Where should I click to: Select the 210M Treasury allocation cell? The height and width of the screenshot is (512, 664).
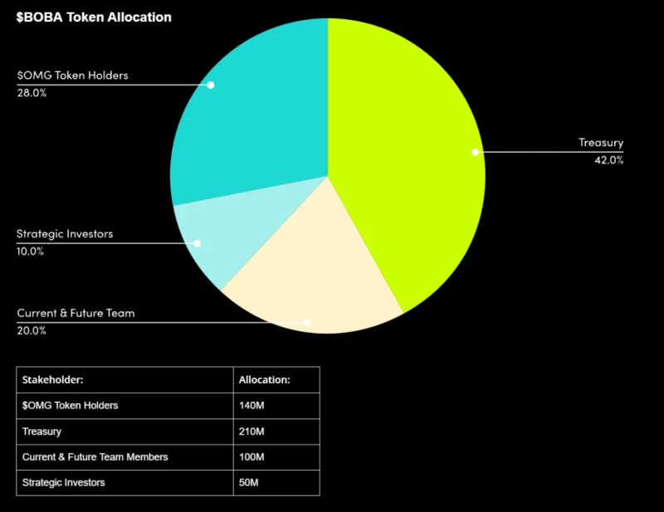[276, 432]
